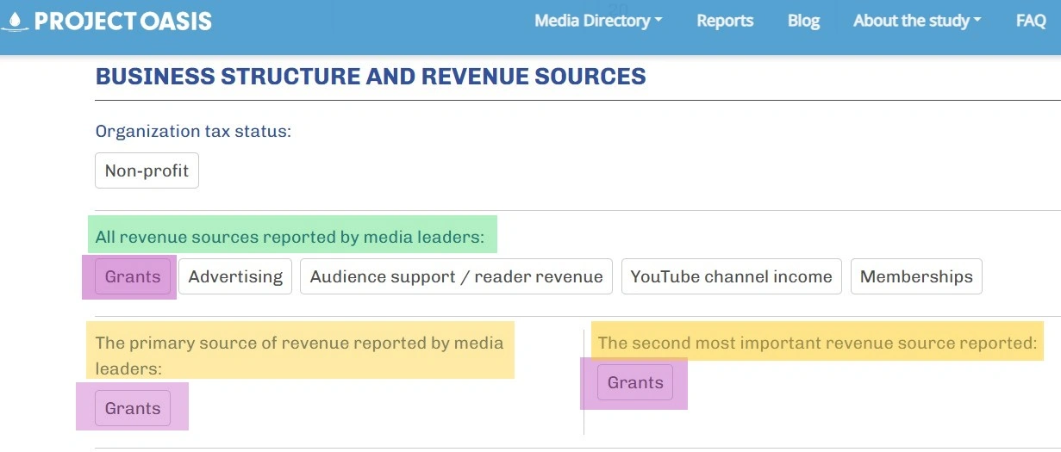Viewport: 1061px width, 452px height.
Task: Go to the Blog page
Action: tap(803, 21)
